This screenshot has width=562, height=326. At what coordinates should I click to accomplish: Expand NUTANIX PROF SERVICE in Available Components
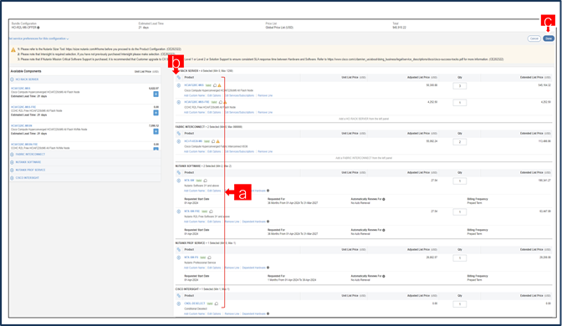tap(13, 171)
